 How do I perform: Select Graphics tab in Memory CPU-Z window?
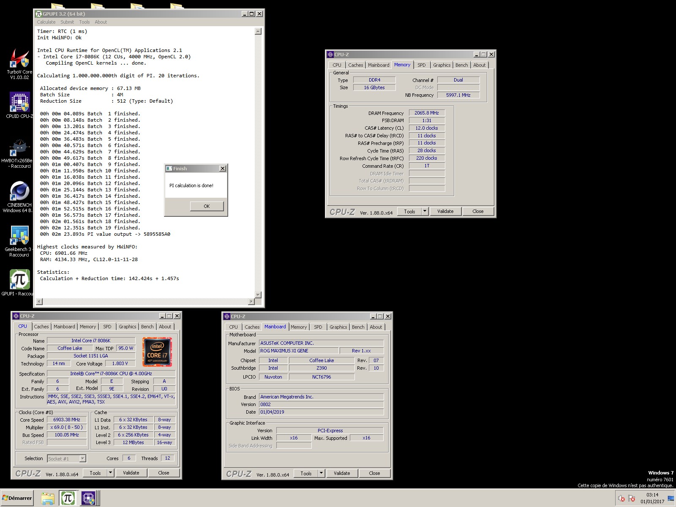coord(442,65)
